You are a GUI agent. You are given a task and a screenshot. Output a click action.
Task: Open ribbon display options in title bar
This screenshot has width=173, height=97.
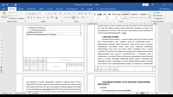point(152,5)
